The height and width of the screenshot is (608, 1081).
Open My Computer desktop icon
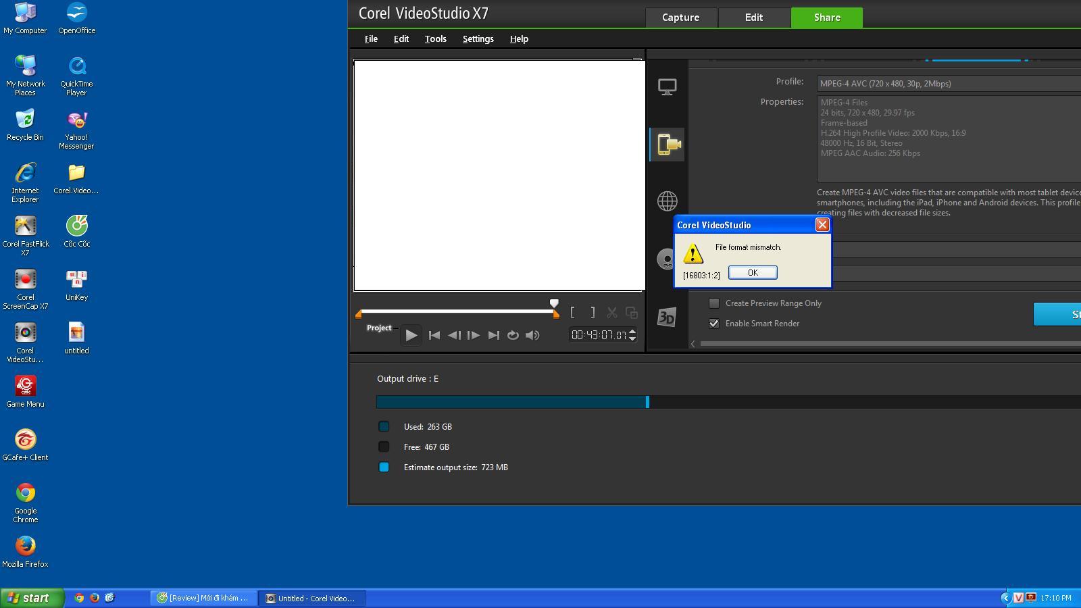click(25, 18)
